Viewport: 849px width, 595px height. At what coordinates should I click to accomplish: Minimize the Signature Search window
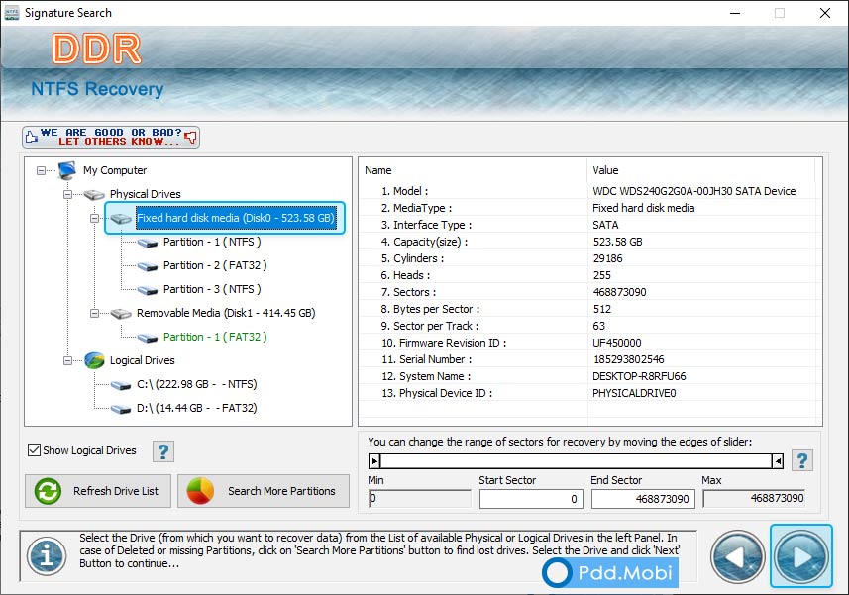click(735, 13)
